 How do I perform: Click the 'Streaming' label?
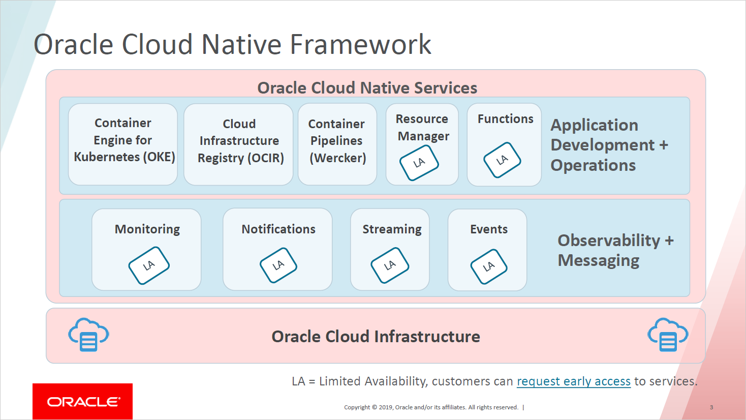click(x=392, y=230)
